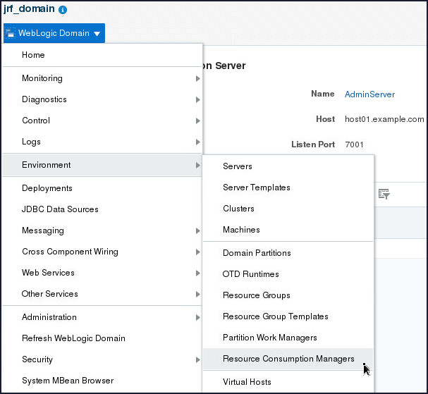The width and height of the screenshot is (428, 394).
Task: Open Servers from Environment submenu
Action: [238, 166]
